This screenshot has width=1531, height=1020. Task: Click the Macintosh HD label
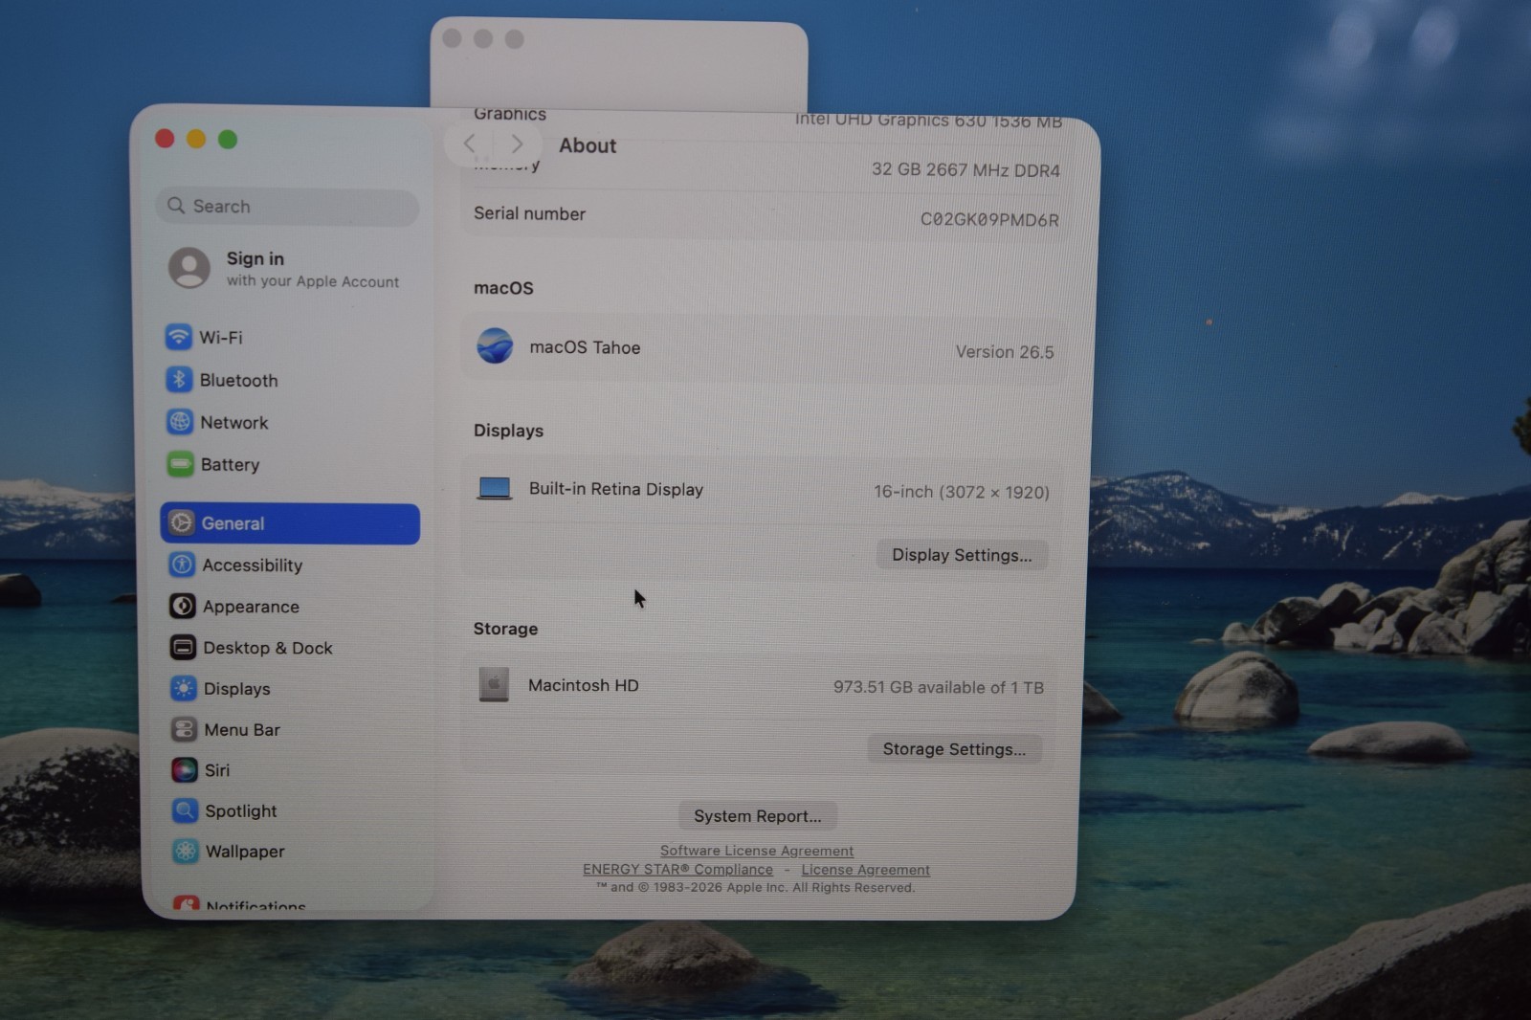coord(583,685)
